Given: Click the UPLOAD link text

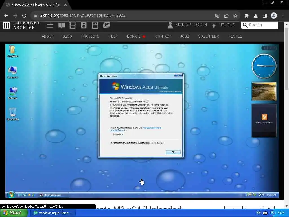Looking at the screenshot, I should (x=227, y=25).
